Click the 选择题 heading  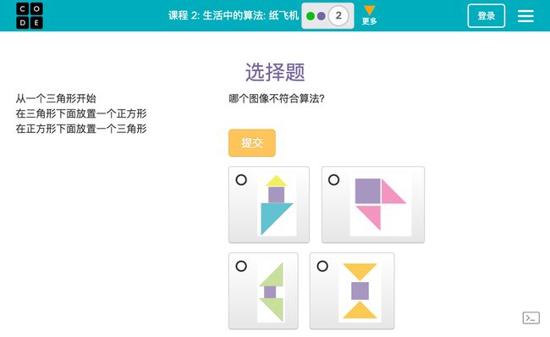pyautogui.click(x=275, y=72)
